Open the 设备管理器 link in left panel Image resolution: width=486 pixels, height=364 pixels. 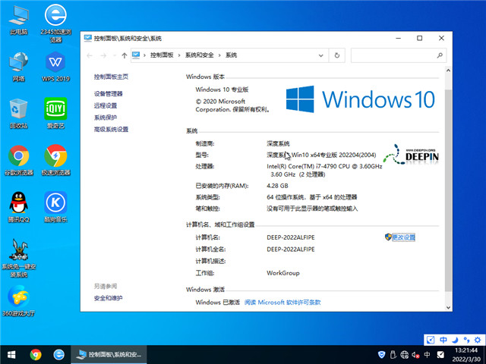coord(109,93)
